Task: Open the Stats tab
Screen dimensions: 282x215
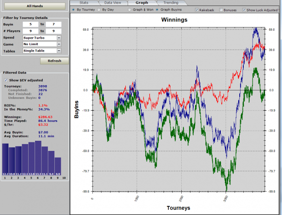Action: coord(84,3)
